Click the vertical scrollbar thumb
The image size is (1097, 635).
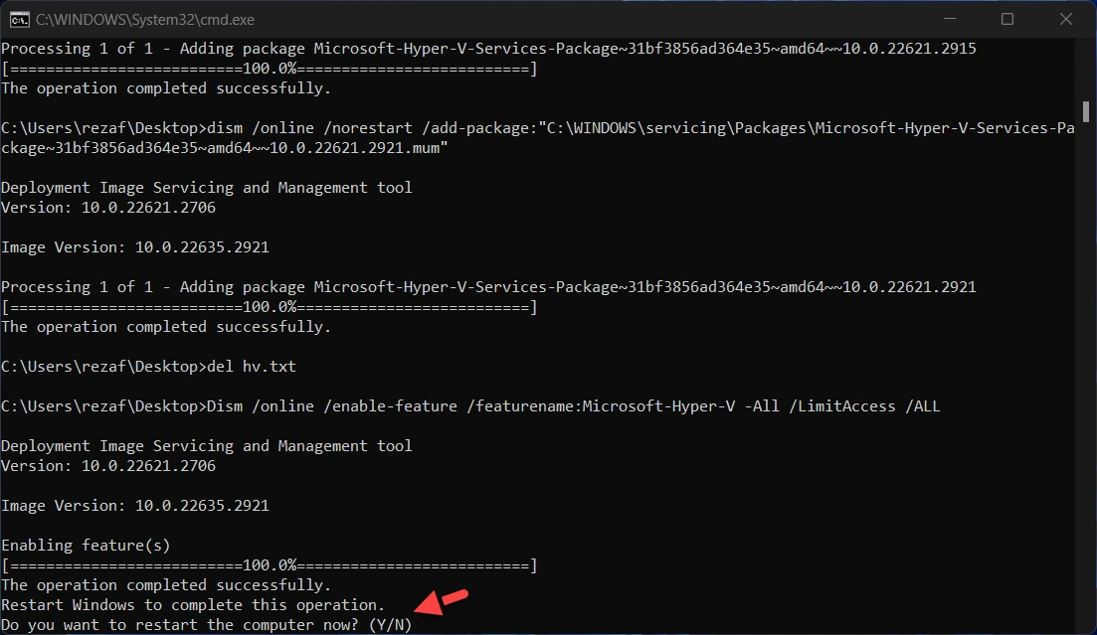coord(1086,111)
